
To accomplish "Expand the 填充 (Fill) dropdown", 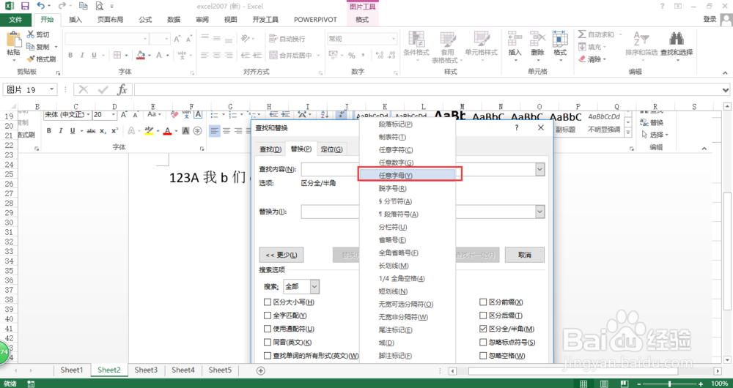I will pos(605,47).
